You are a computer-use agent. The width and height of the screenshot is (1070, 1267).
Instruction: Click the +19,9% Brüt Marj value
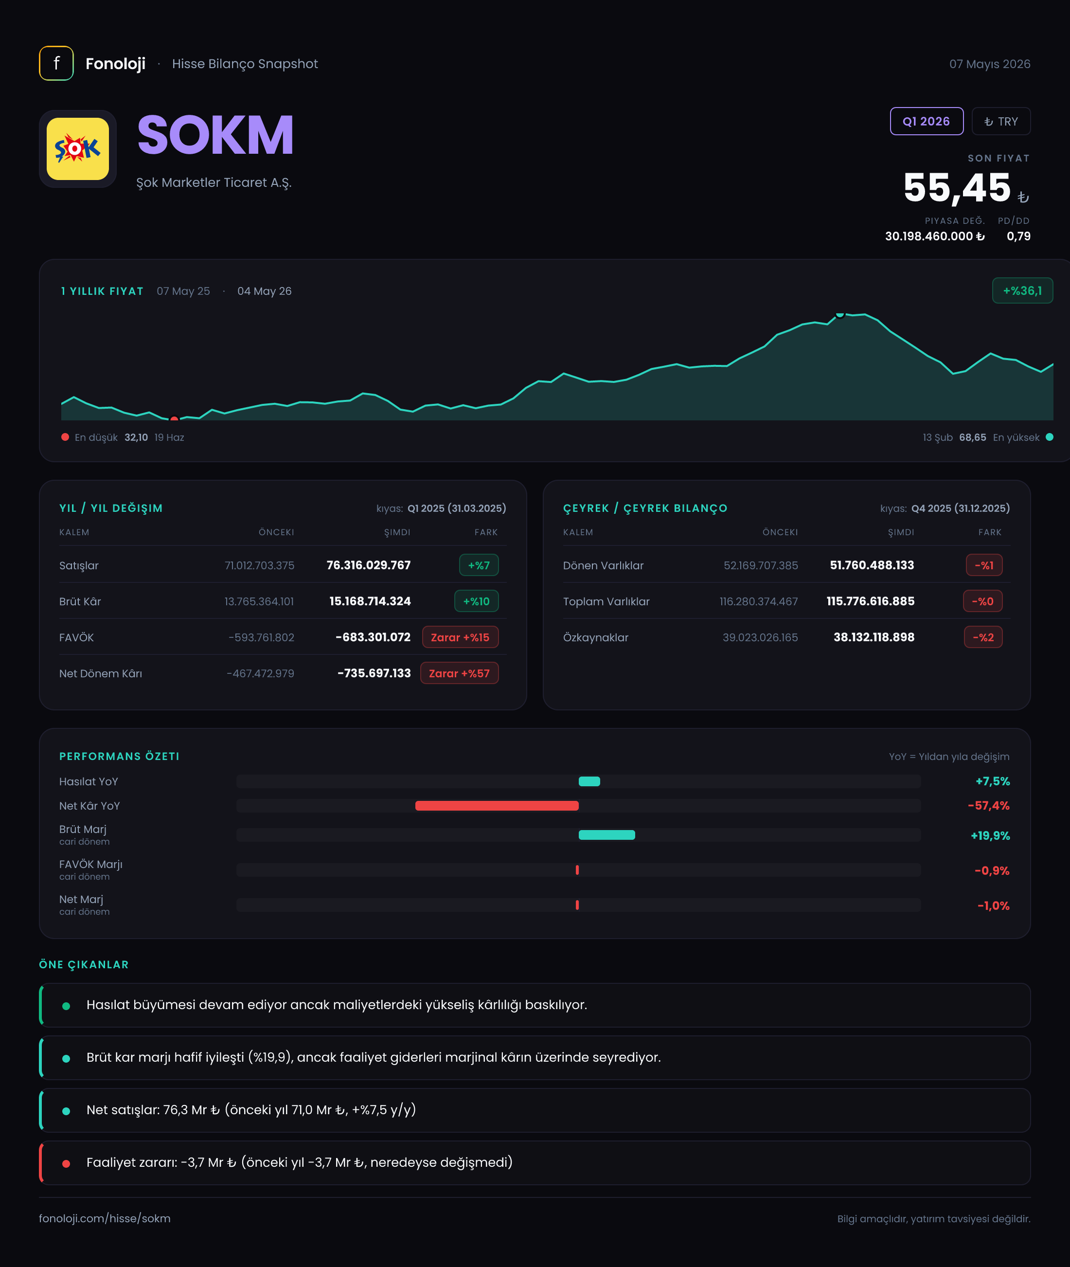[x=991, y=835]
